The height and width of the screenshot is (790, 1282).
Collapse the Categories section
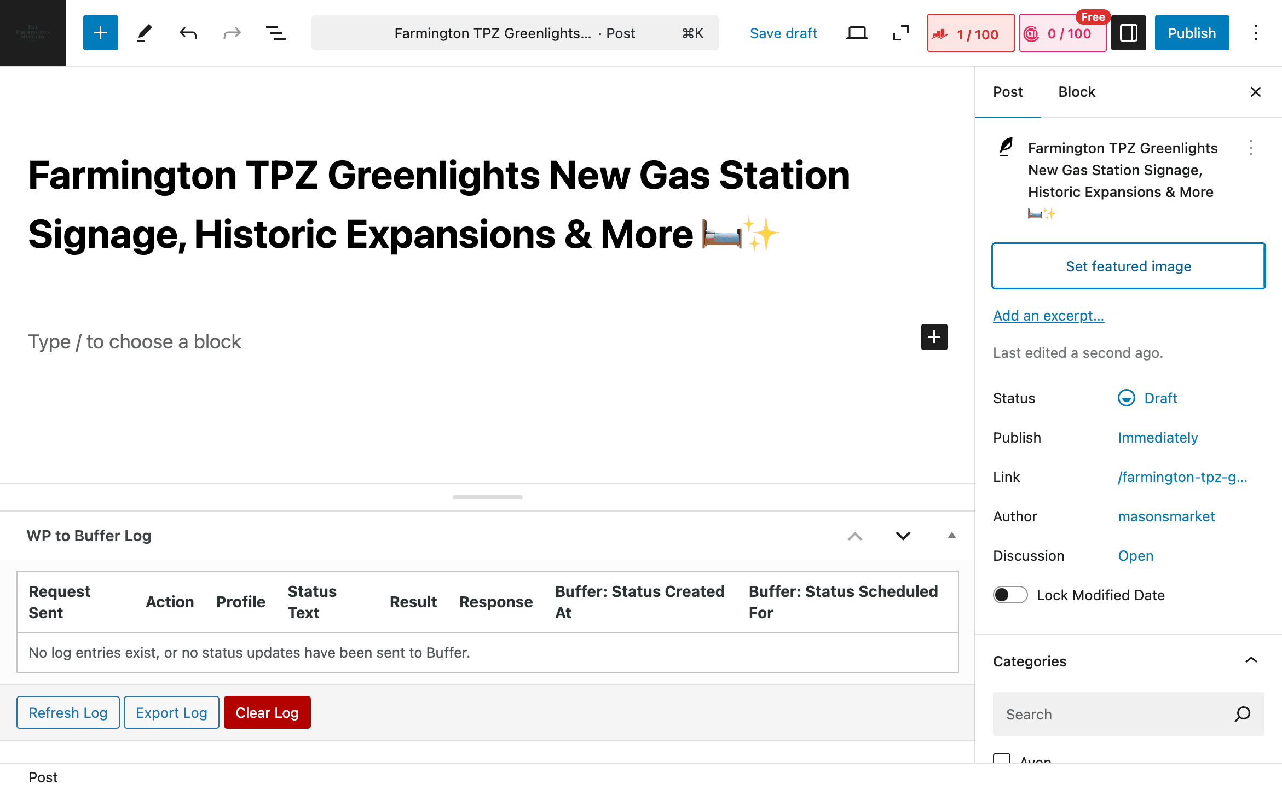tap(1251, 660)
